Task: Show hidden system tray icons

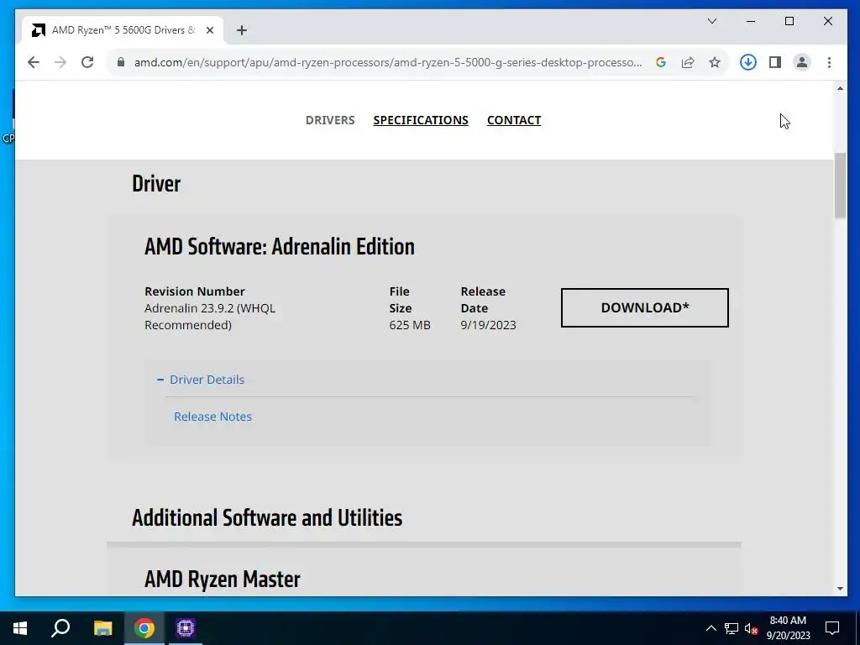Action: point(711,628)
